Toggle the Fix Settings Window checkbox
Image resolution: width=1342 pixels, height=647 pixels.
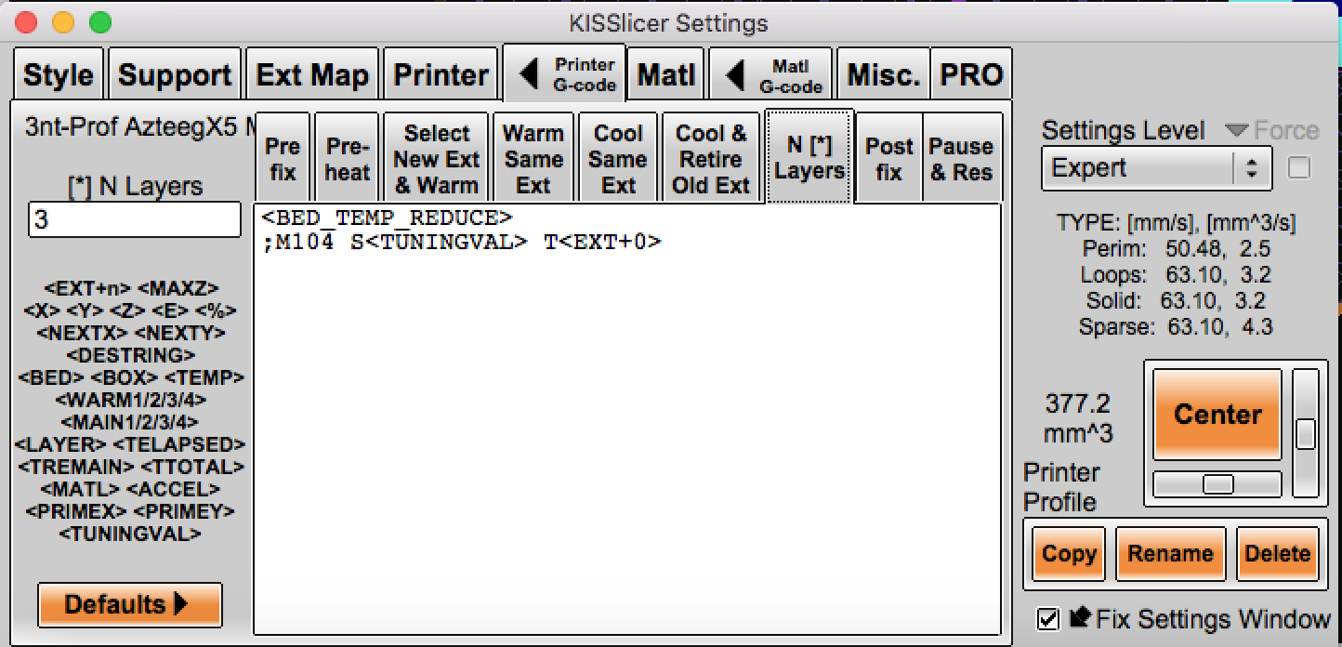(1048, 619)
